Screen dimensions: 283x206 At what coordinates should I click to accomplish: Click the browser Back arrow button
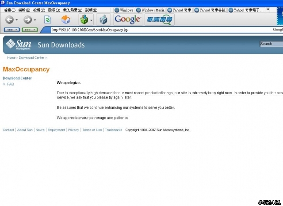coord(9,19)
